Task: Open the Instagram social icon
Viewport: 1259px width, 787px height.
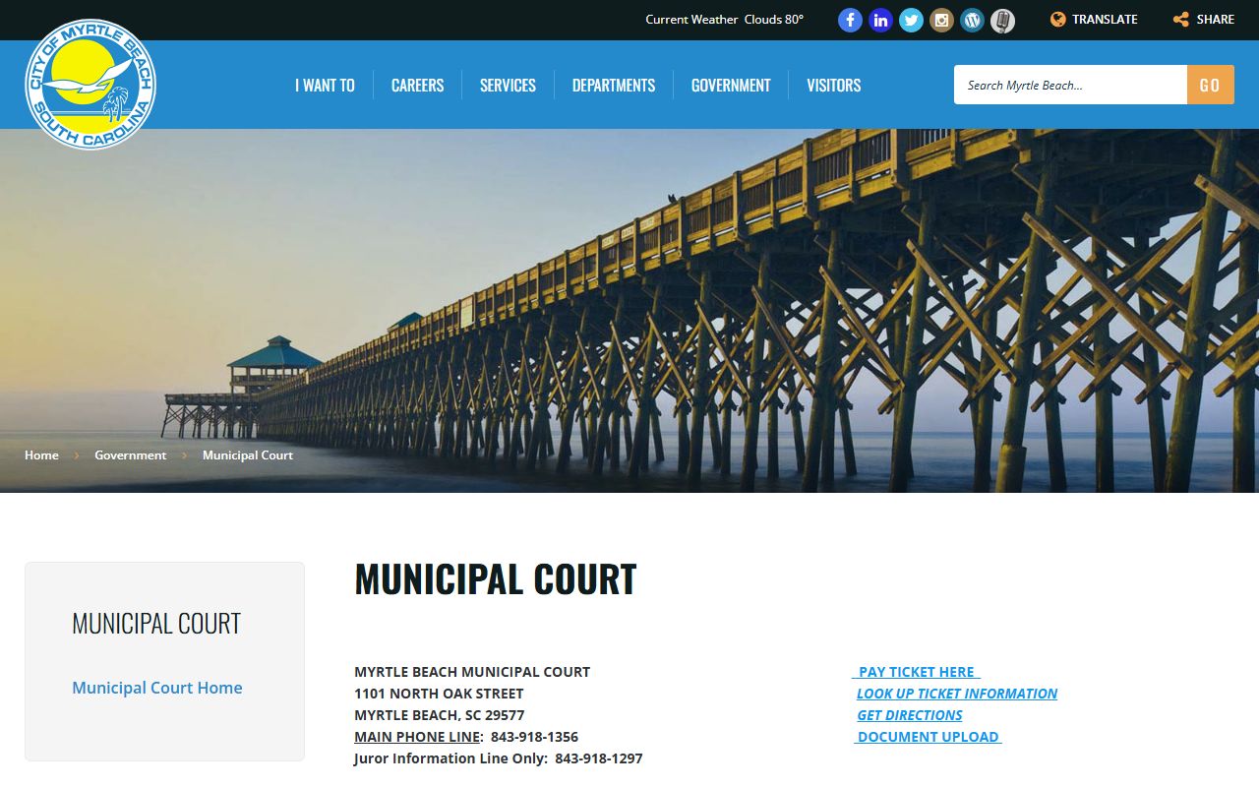Action: [941, 20]
